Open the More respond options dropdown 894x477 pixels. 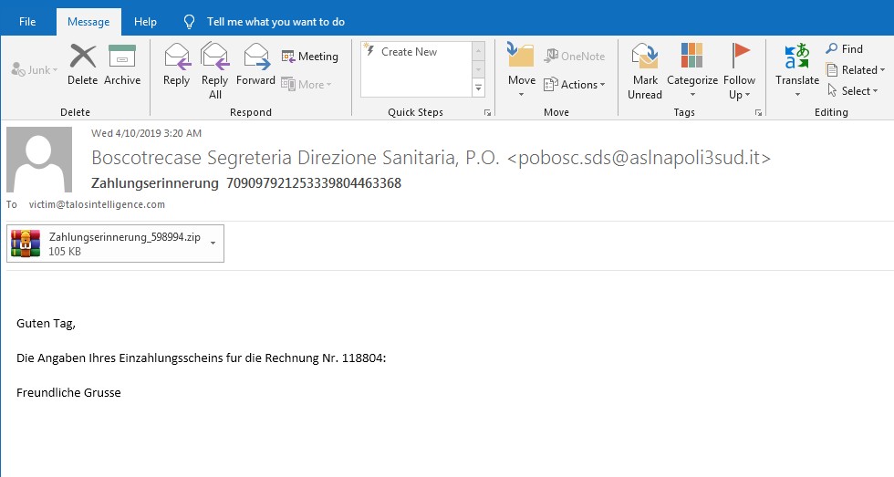point(307,84)
